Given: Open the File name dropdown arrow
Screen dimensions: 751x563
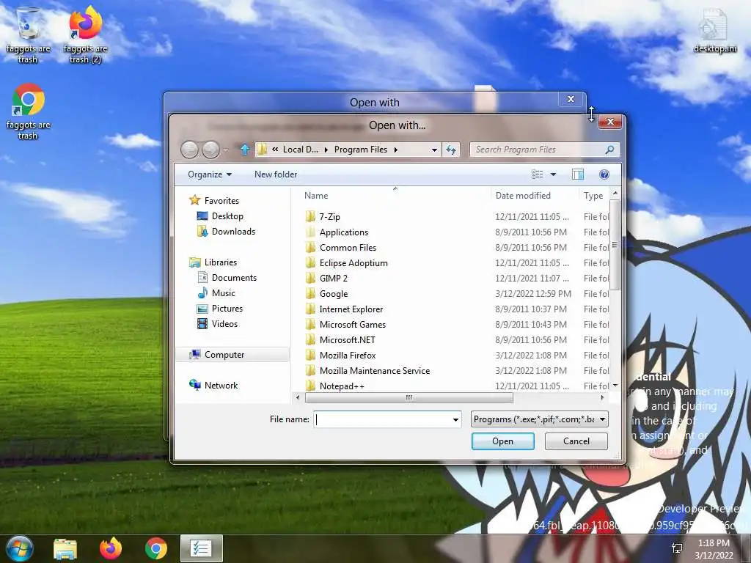Looking at the screenshot, I should 455,419.
